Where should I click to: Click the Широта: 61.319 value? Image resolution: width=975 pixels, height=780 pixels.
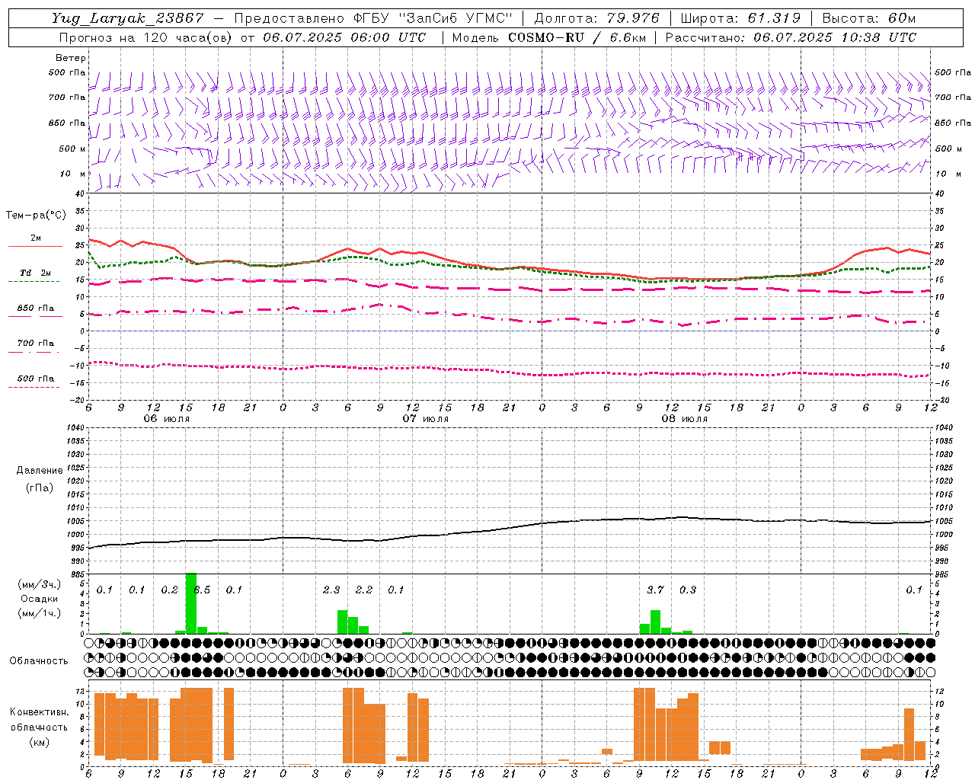coord(740,18)
